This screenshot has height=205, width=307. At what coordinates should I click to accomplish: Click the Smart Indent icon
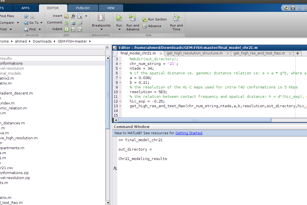click(x=67, y=29)
